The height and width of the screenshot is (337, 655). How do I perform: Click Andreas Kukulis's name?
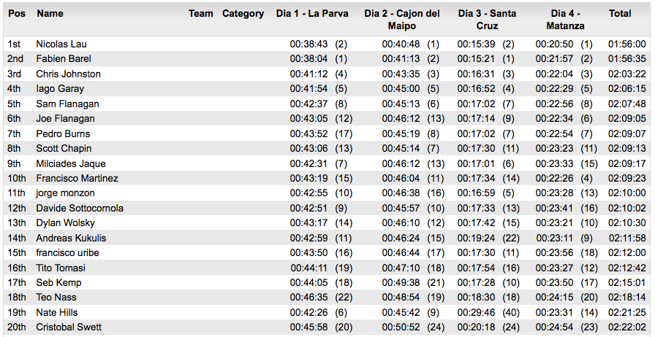click(71, 239)
